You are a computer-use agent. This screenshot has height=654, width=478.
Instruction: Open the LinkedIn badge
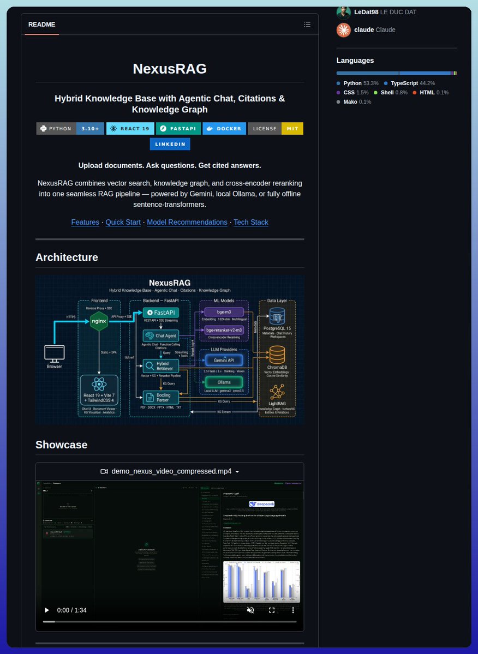pos(170,144)
